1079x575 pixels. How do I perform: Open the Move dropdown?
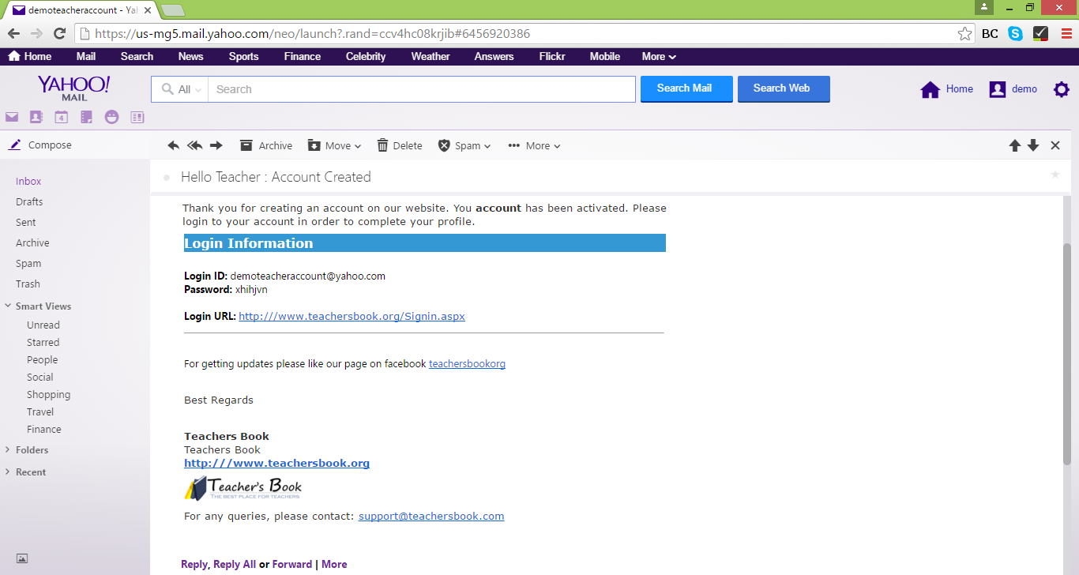pyautogui.click(x=334, y=145)
